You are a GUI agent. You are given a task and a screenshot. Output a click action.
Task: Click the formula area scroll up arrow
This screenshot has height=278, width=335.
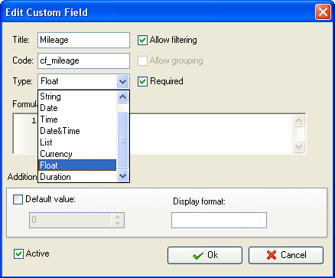click(x=298, y=121)
